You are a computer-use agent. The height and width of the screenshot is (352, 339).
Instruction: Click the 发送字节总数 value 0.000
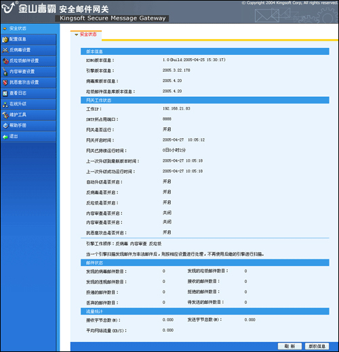250,320
